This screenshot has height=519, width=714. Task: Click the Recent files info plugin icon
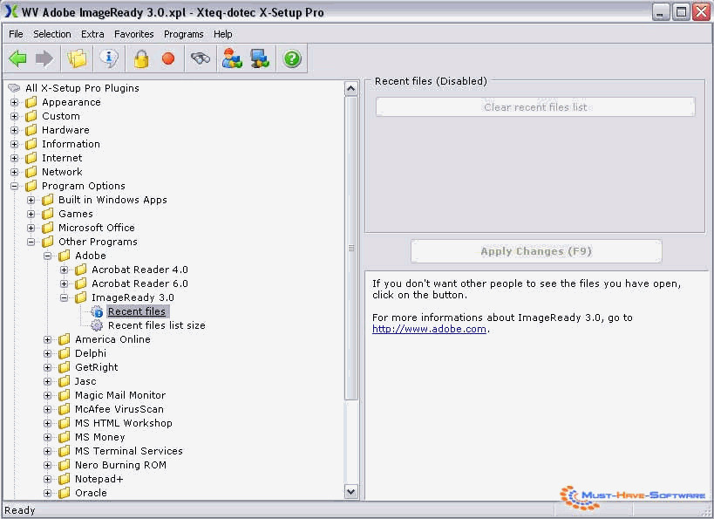(97, 311)
